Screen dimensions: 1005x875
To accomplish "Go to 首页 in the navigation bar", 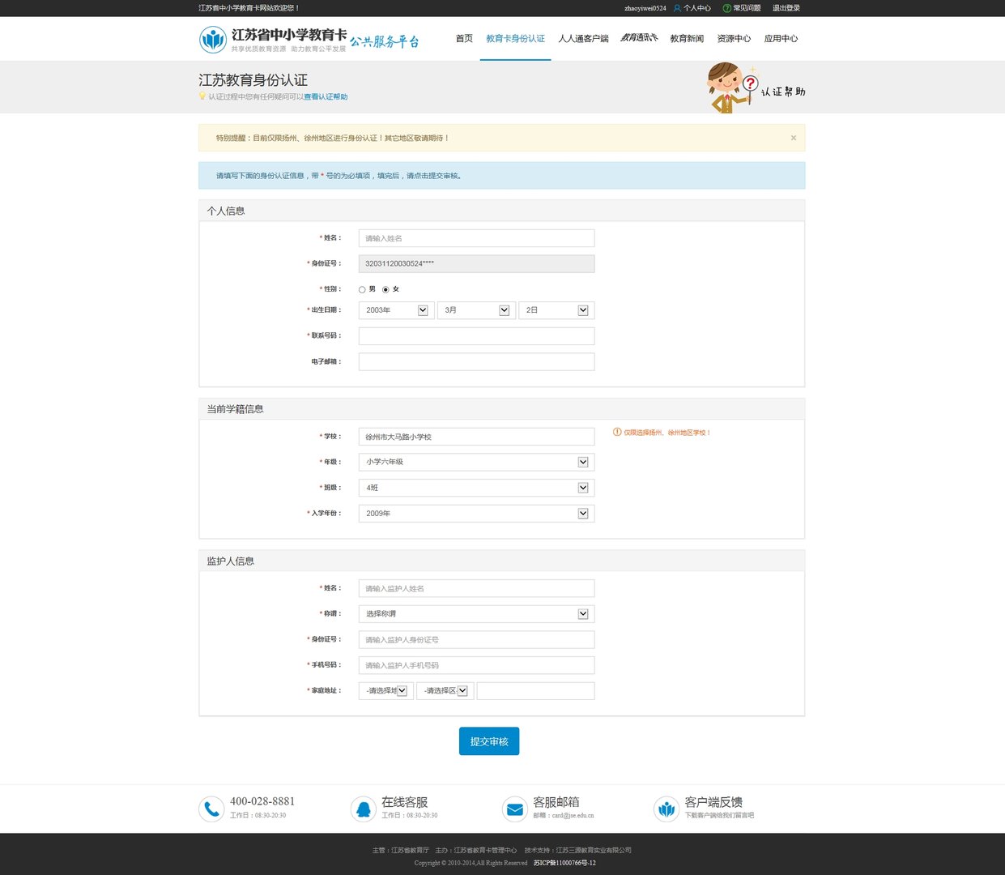I will pos(464,38).
